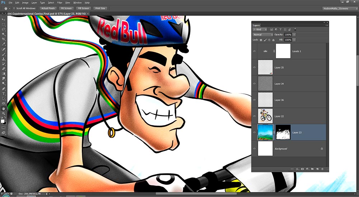Select the Eyedropper tool

[4, 44]
